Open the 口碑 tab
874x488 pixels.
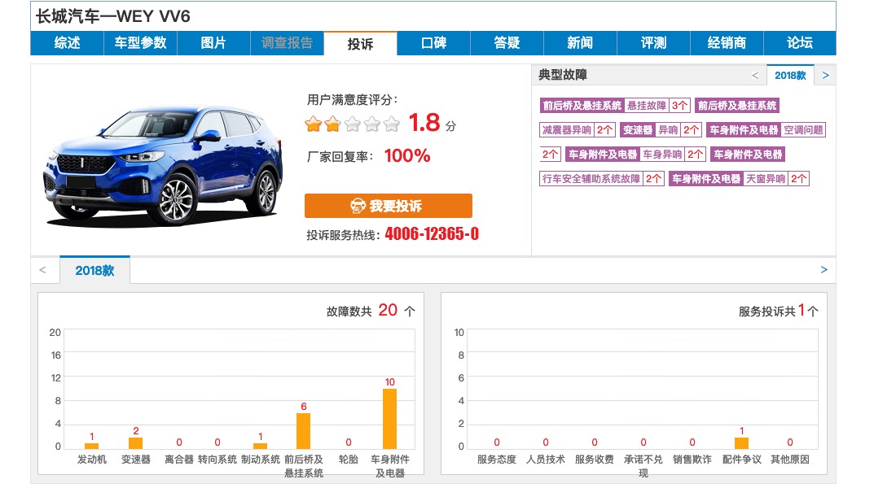[433, 43]
